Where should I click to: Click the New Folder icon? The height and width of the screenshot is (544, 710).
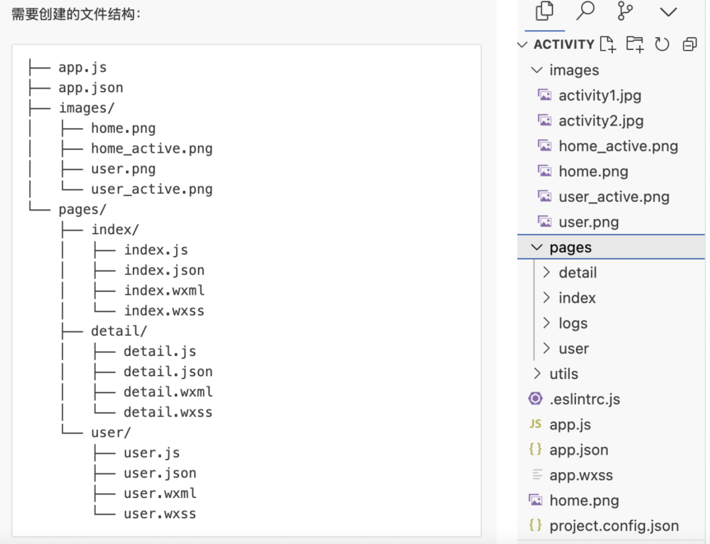click(x=635, y=44)
